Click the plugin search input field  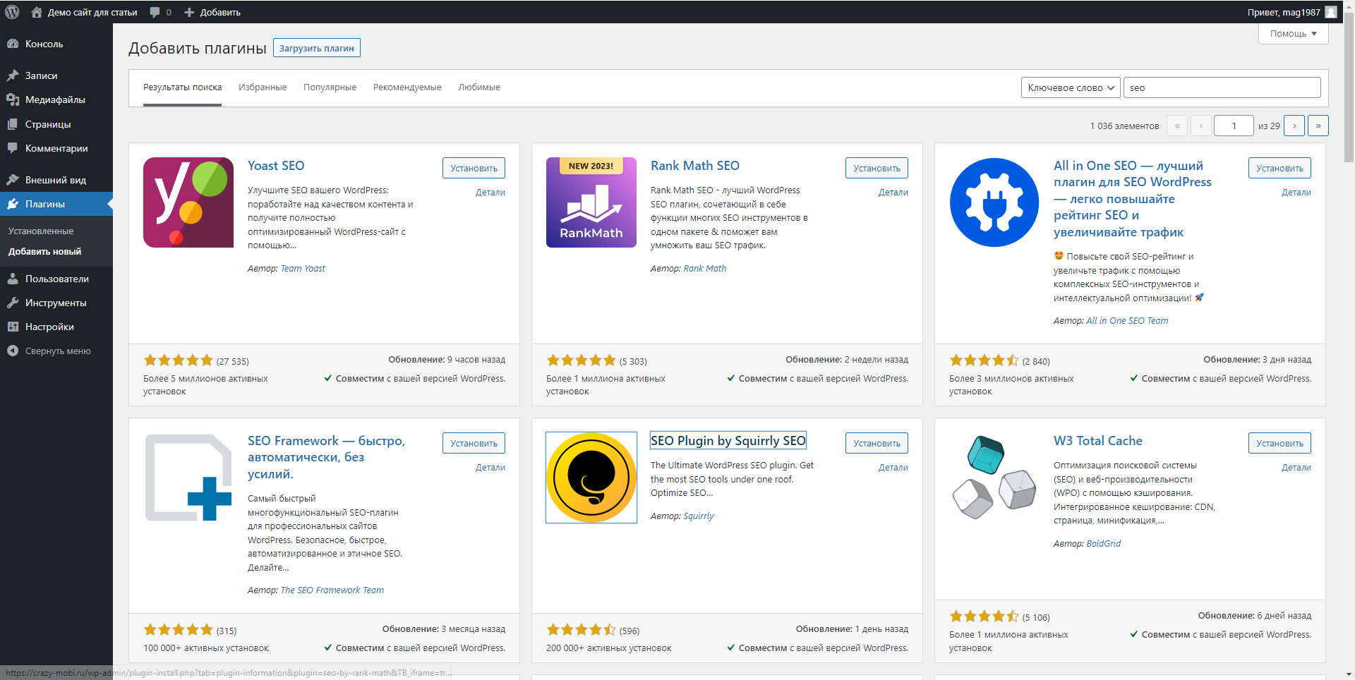[1222, 87]
